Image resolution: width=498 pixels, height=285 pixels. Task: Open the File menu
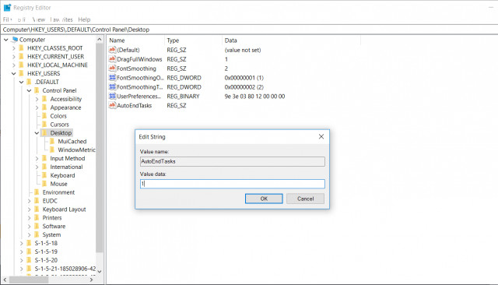7,19
